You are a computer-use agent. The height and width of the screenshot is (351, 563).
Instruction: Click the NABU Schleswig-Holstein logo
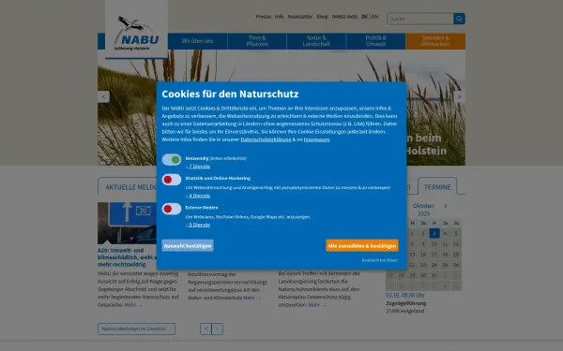click(136, 33)
